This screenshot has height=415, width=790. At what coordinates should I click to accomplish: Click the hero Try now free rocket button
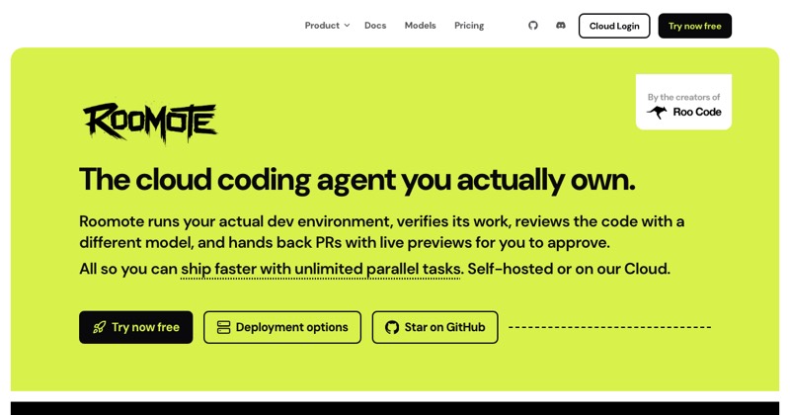136,327
